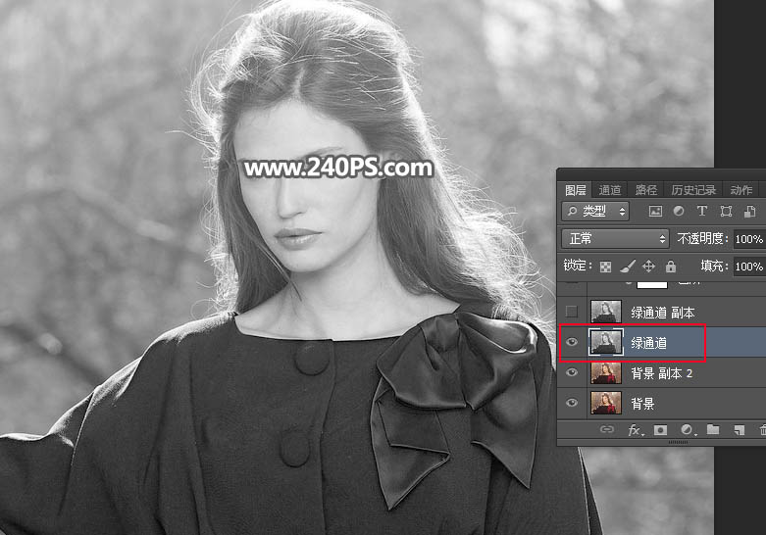Click the lock all padlock icon

click(x=671, y=267)
